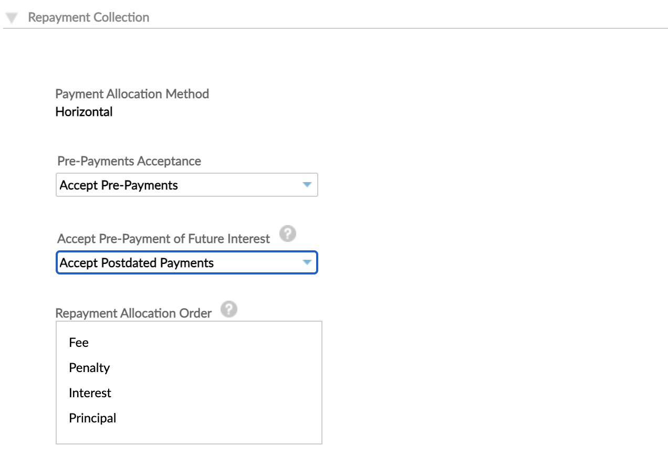The width and height of the screenshot is (668, 466).
Task: Select Interest in the Repayment Allocation Order
Action: 90,393
